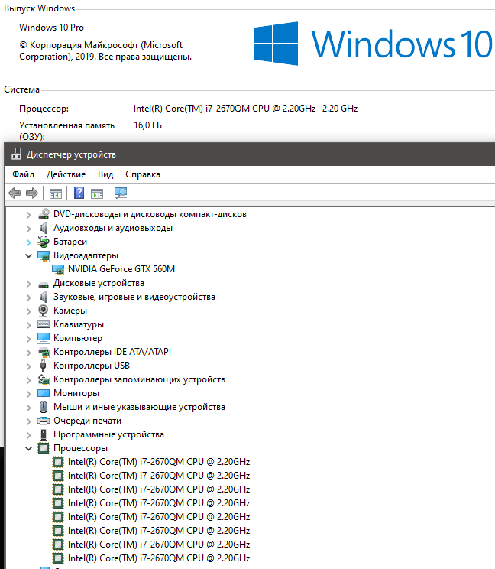Click the DVD drive category icon

(44, 213)
